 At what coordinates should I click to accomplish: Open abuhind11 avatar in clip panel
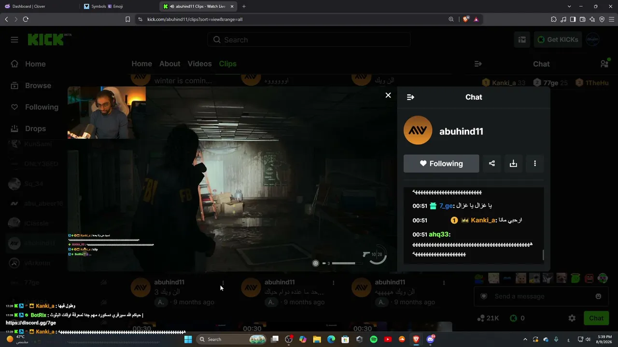pos(418,130)
